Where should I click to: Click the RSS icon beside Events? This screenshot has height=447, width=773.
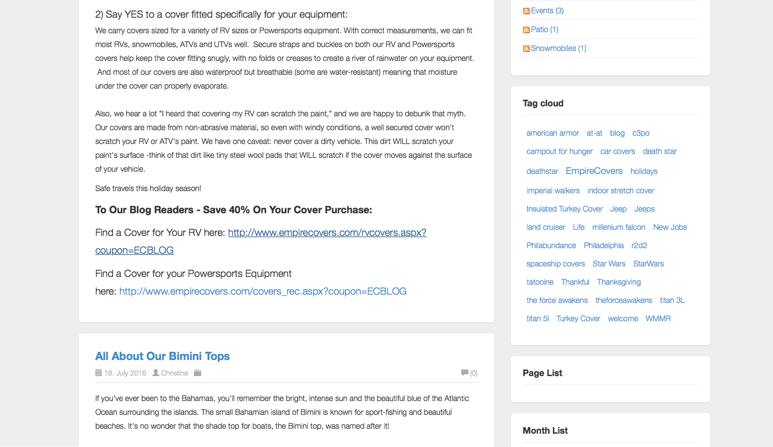point(526,11)
